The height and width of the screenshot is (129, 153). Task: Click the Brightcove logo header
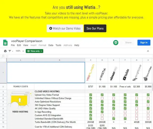coord(137,72)
